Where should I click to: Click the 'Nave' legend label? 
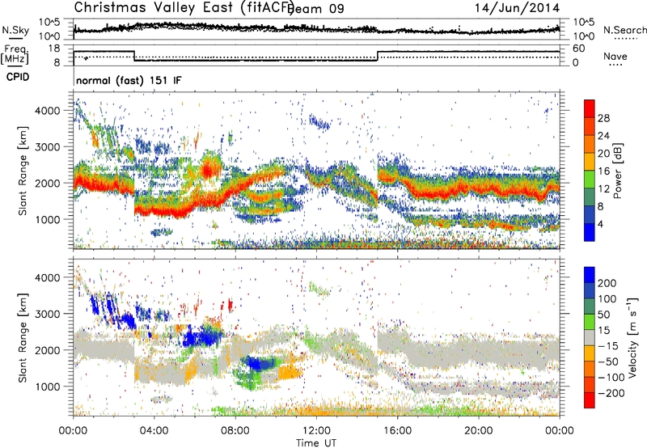(615, 56)
